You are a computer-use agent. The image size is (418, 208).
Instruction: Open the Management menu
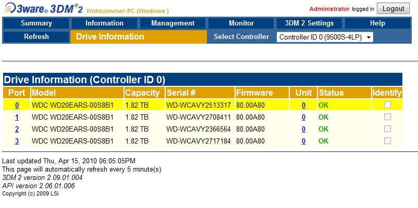coord(173,23)
